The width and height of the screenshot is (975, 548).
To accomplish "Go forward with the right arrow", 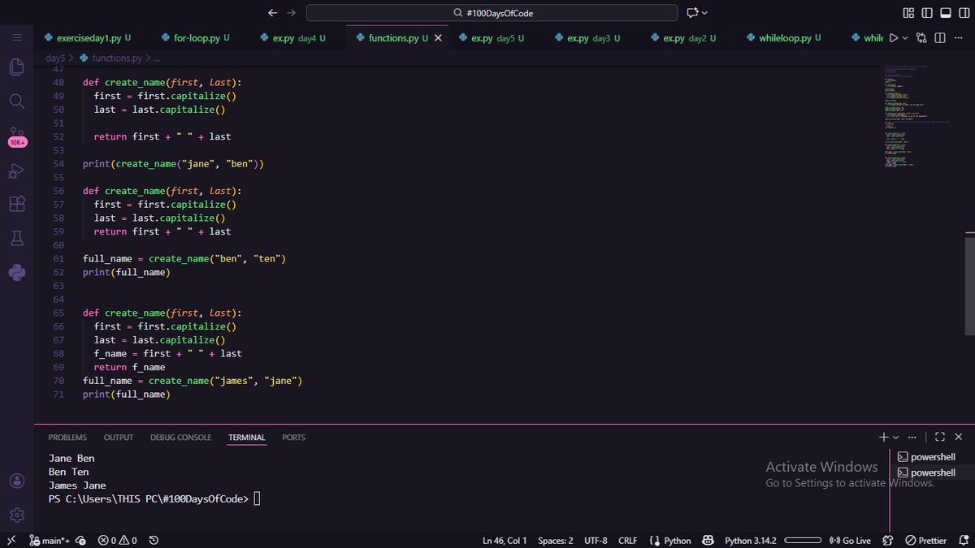I will (x=292, y=13).
